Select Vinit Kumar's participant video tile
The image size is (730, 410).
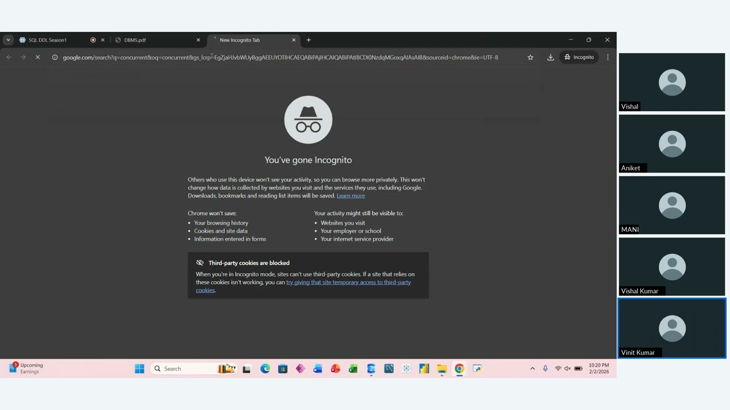[x=672, y=328]
